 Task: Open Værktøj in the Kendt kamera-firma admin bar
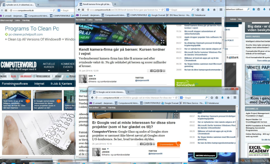pyautogui.click(x=98, y=20)
